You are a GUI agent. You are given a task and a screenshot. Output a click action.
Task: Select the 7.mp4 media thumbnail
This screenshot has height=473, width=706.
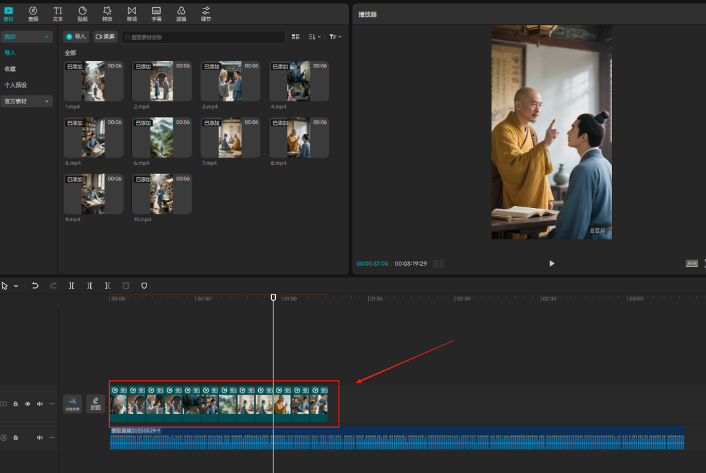pyautogui.click(x=230, y=137)
